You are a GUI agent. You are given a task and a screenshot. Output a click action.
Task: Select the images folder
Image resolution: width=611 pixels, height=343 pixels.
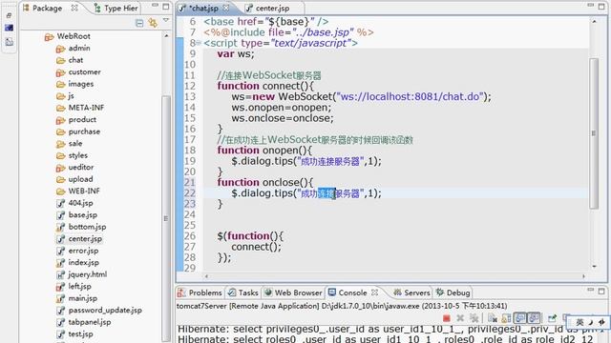pos(74,84)
